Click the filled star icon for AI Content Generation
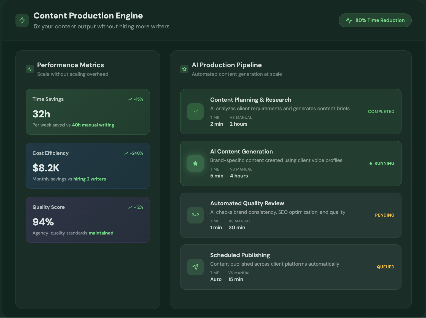This screenshot has width=426, height=318. (195, 163)
